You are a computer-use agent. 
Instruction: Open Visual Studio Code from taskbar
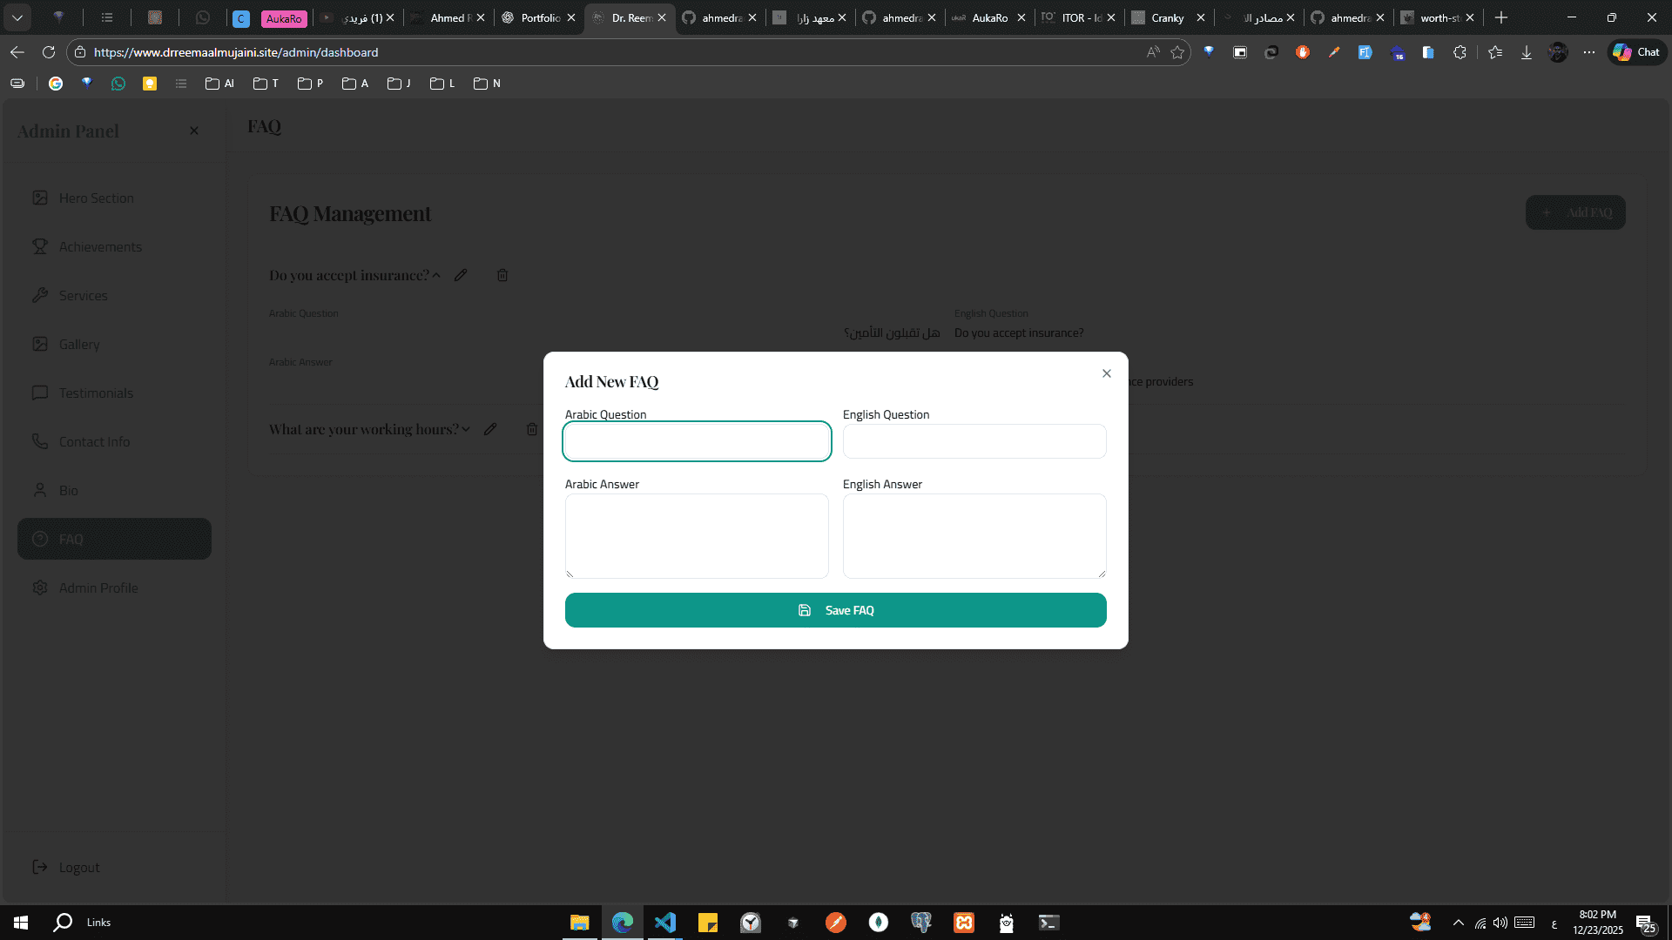click(665, 923)
